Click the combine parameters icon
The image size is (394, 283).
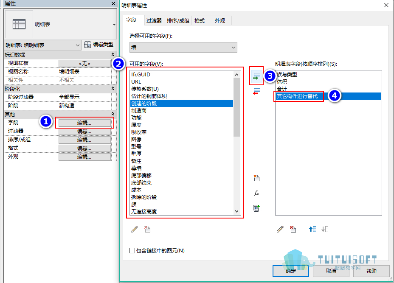[x=256, y=208]
